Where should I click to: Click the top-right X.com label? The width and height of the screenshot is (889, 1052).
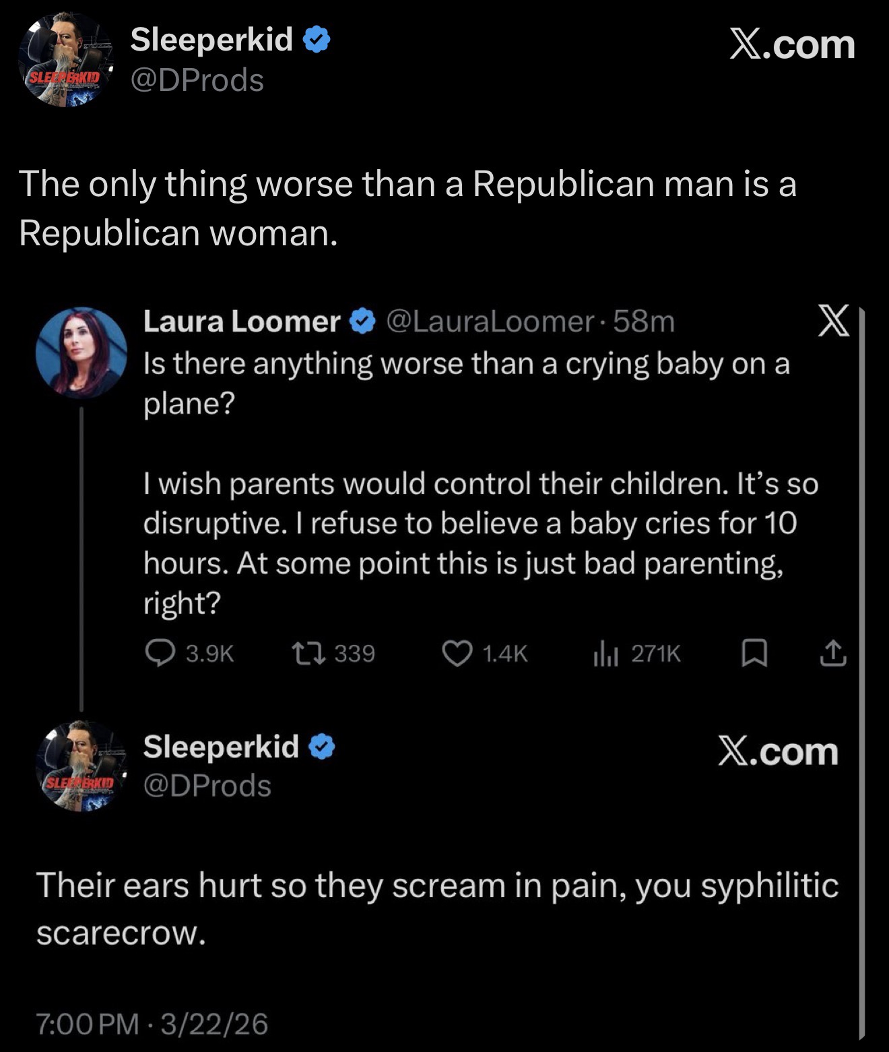click(x=792, y=44)
